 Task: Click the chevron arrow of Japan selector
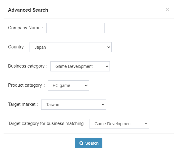click(x=108, y=47)
